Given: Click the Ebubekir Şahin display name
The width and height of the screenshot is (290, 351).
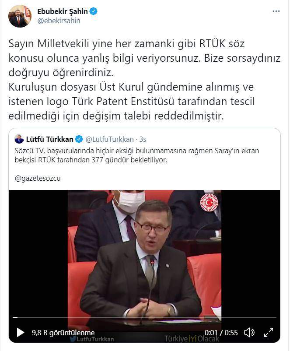Looking at the screenshot, I should pos(63,11).
